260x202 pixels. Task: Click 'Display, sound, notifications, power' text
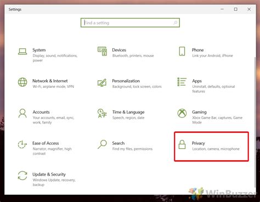[x=55, y=58]
